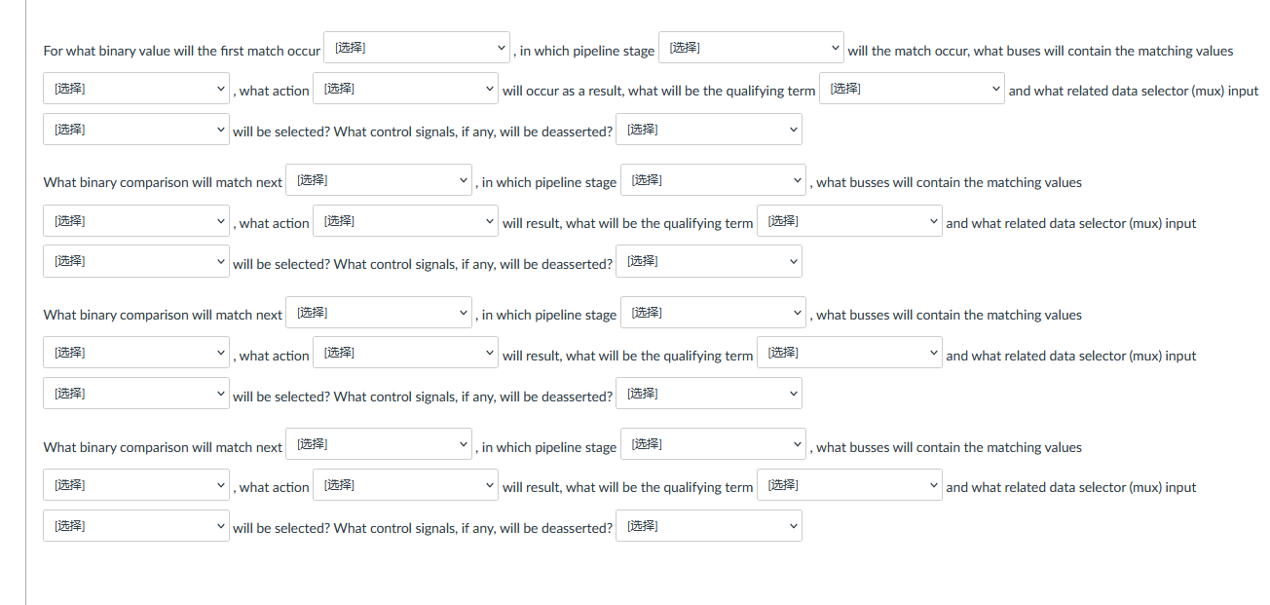The width and height of the screenshot is (1270, 605).
Task: Open third question's matching busses dropdown
Action: 136,353
